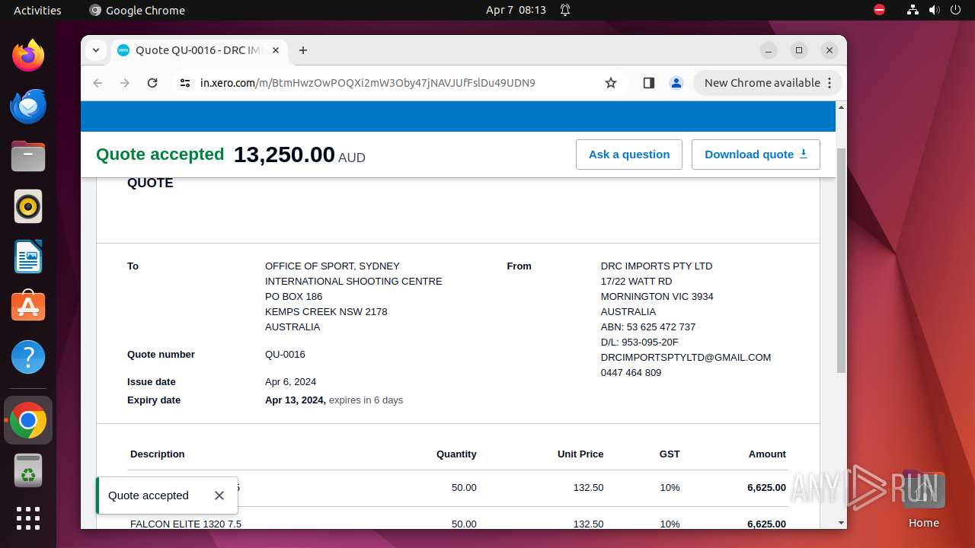Image resolution: width=975 pixels, height=548 pixels.
Task: Click the scrollbar down arrow
Action: (841, 523)
